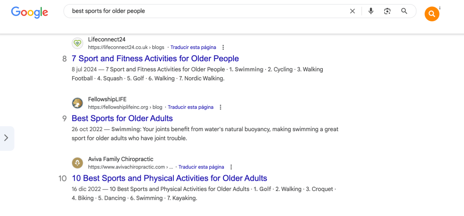Image resolution: width=464 pixels, height=216 pixels.
Task: Click the fellowshiplifeinc.org URL breadcrumb
Action: coord(125,107)
